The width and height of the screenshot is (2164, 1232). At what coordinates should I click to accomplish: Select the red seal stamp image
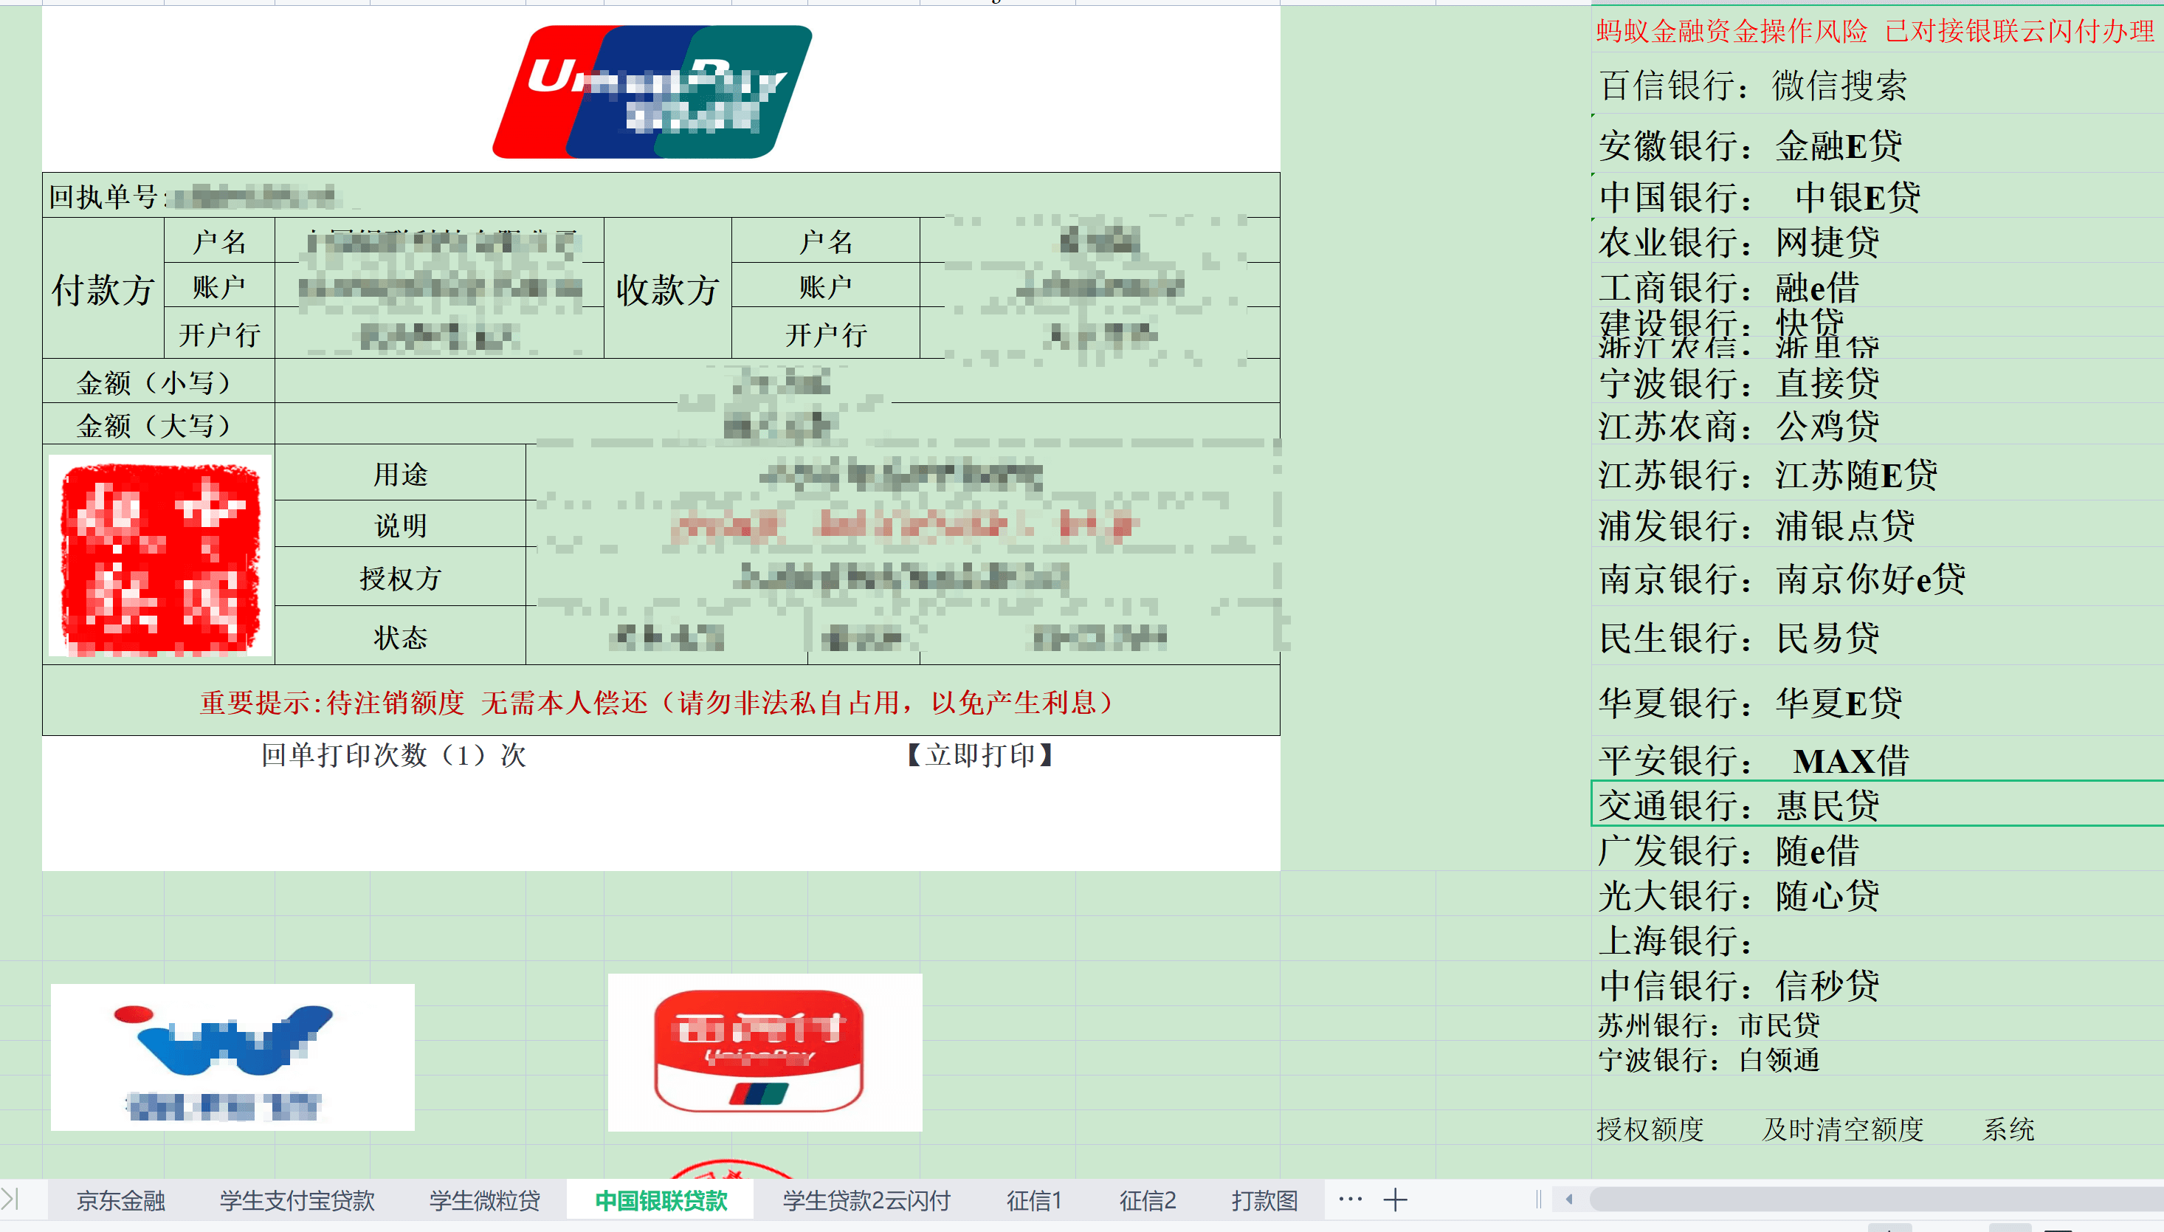coord(160,556)
